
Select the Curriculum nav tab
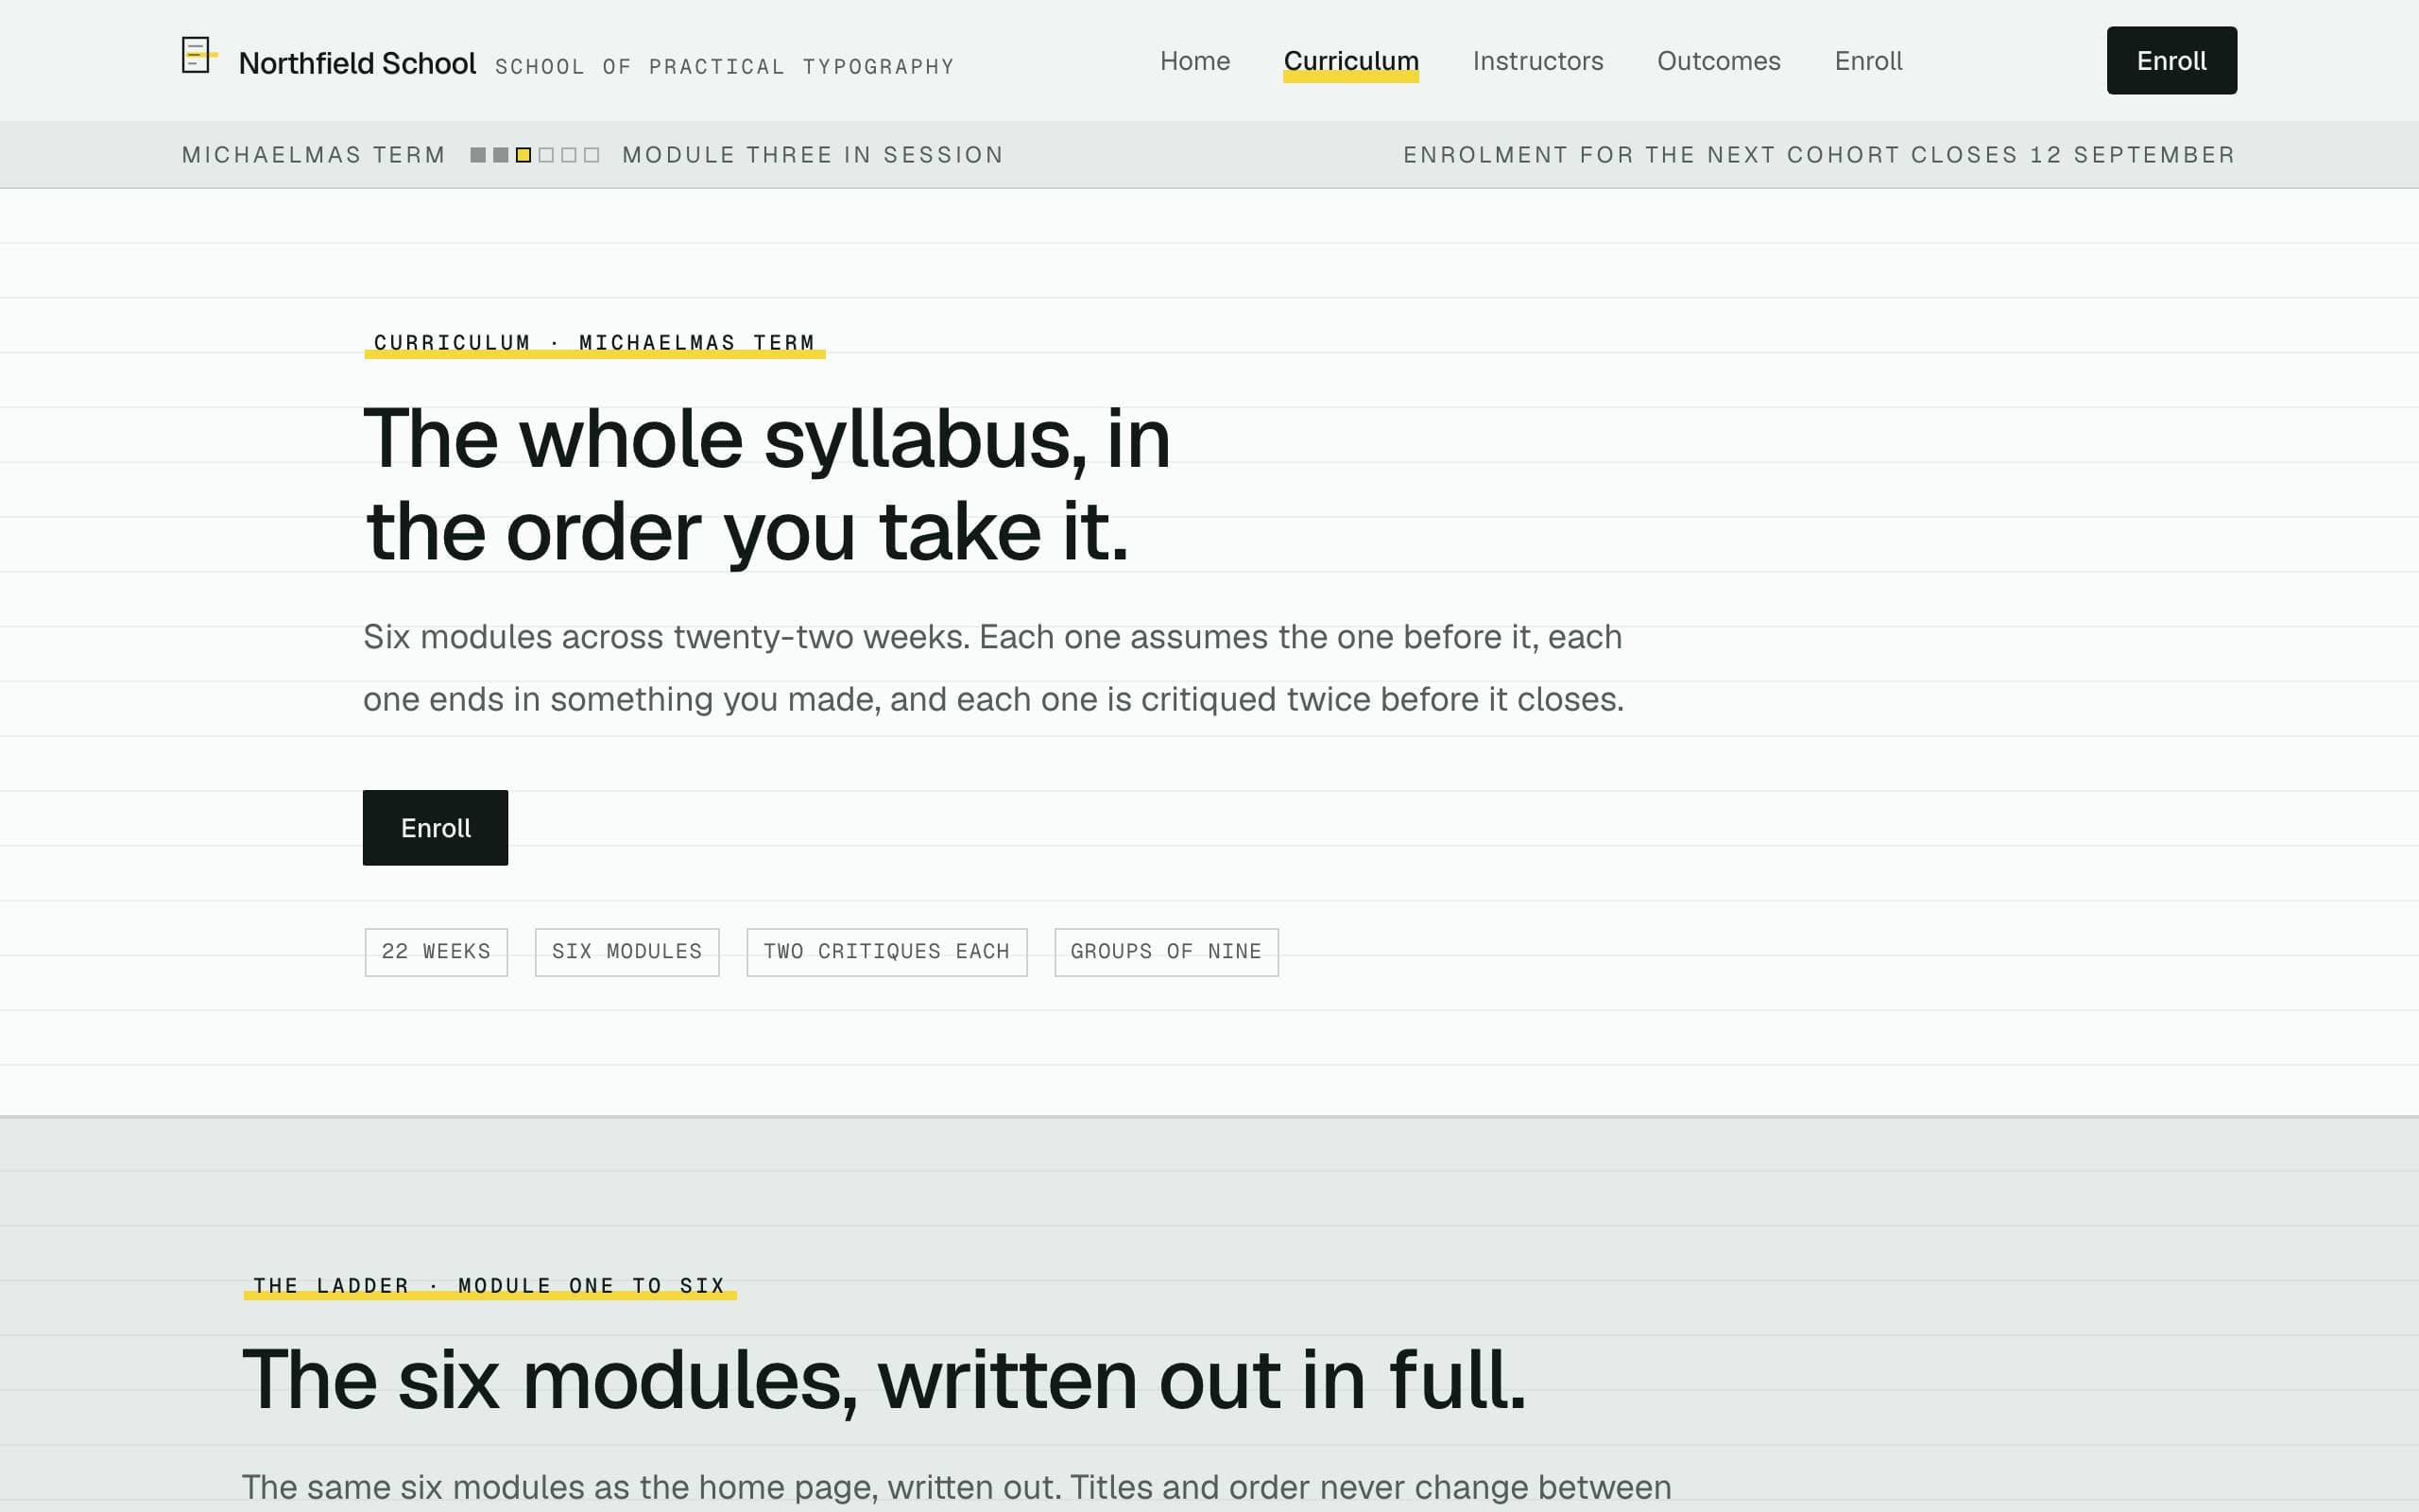pos(1350,61)
